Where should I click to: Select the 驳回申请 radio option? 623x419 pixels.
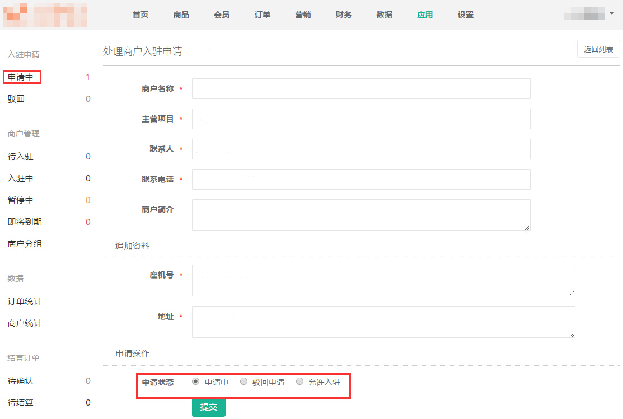243,382
